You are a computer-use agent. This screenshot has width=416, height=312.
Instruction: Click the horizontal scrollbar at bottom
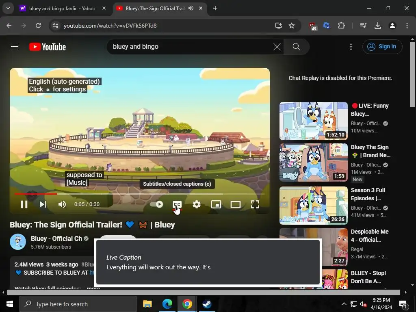click(x=203, y=292)
